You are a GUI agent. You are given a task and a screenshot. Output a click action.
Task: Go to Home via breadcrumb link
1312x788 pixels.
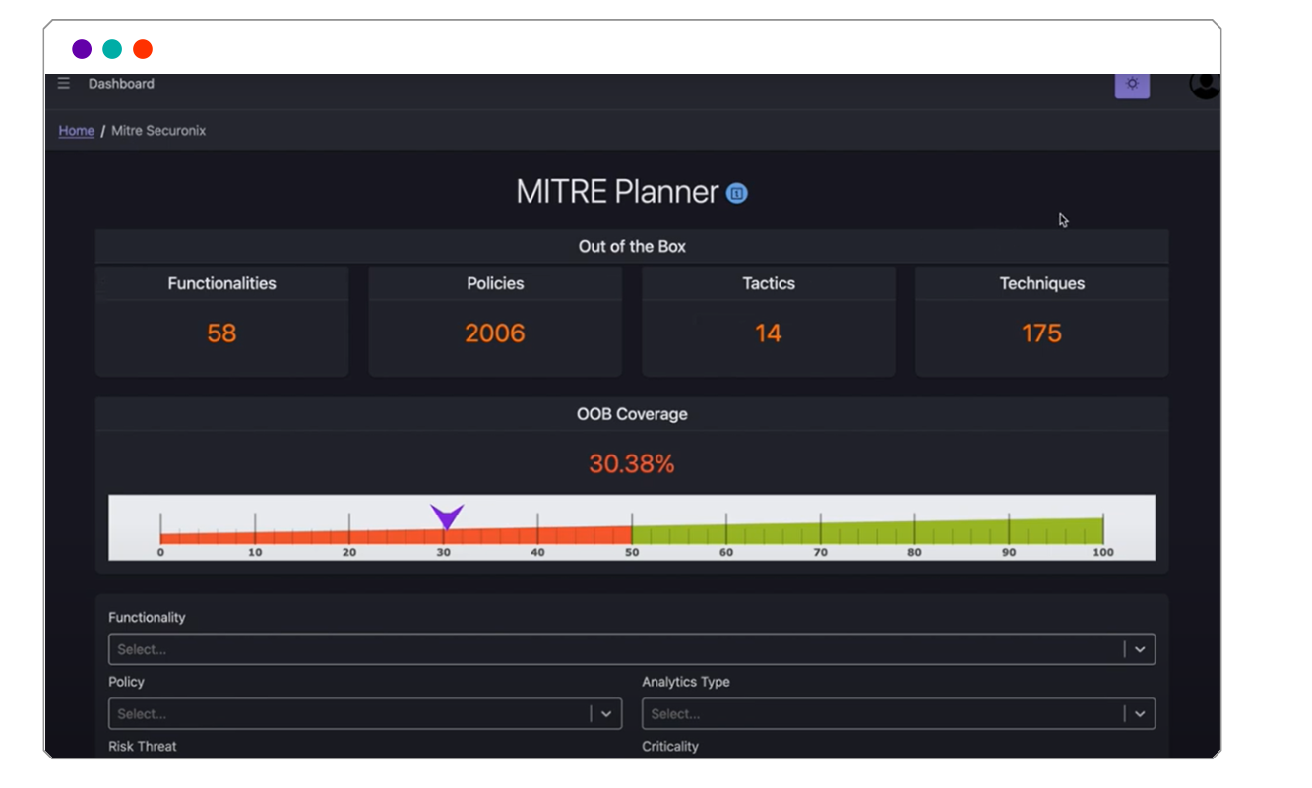click(76, 131)
